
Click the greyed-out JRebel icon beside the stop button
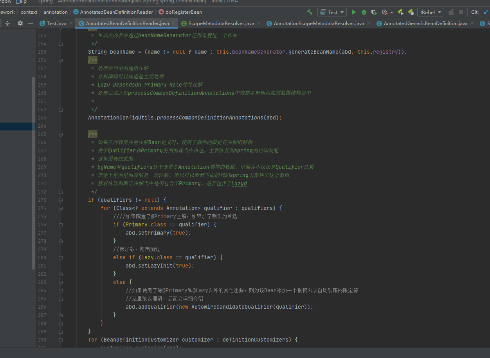pyautogui.click(x=451, y=12)
